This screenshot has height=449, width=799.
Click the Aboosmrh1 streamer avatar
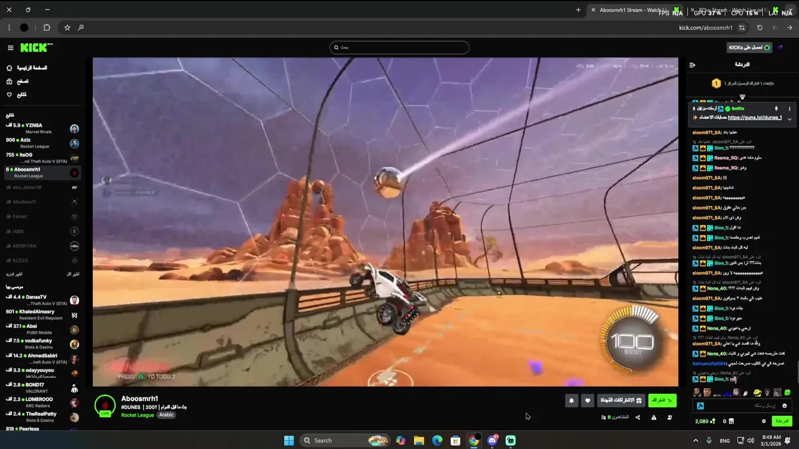pos(105,405)
